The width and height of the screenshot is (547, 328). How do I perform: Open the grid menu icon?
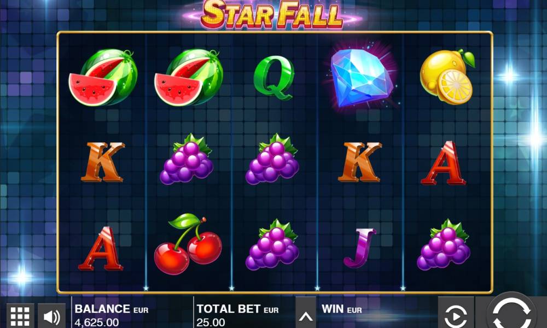point(20,316)
